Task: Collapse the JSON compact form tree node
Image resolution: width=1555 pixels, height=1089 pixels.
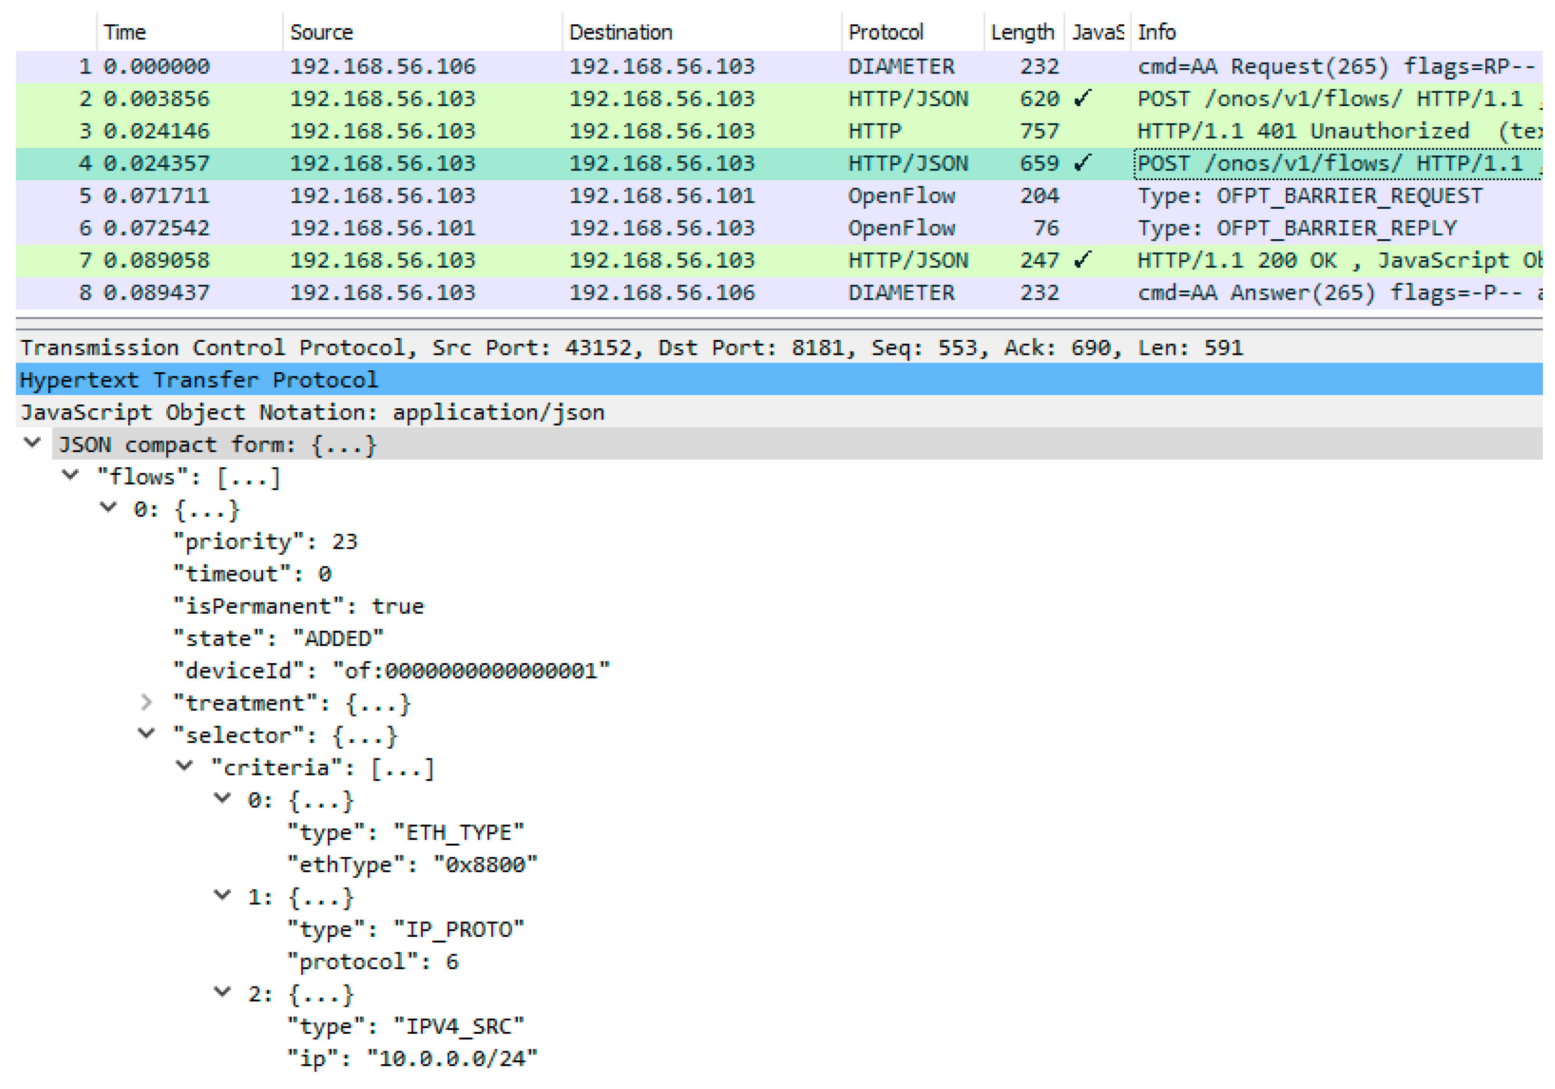Action: (x=32, y=443)
